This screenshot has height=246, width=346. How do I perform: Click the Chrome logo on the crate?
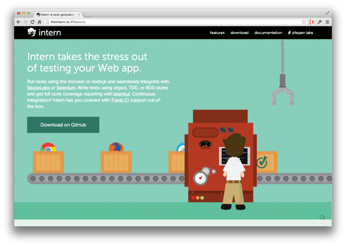click(48, 147)
